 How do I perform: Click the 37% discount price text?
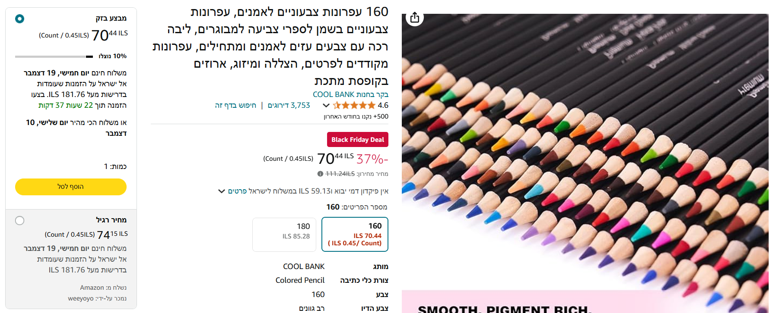point(372,159)
